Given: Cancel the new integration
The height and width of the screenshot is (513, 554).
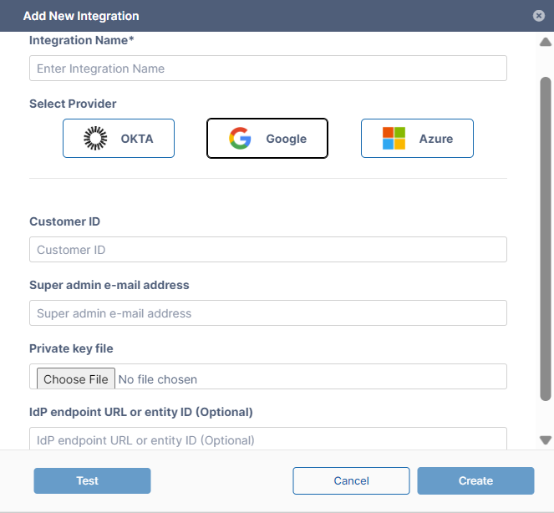Looking at the screenshot, I should [351, 480].
